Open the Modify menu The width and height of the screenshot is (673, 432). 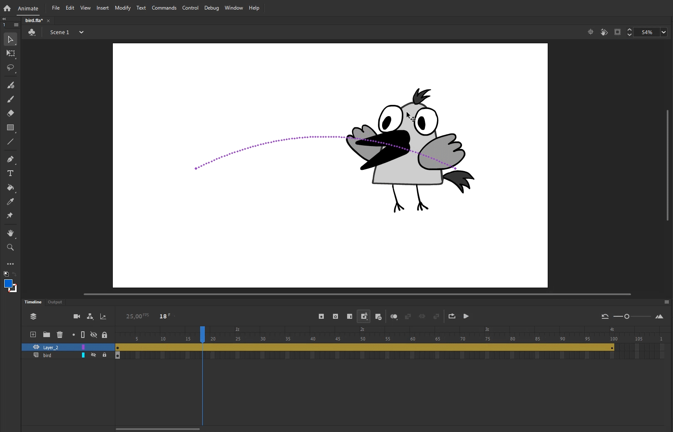pos(122,8)
